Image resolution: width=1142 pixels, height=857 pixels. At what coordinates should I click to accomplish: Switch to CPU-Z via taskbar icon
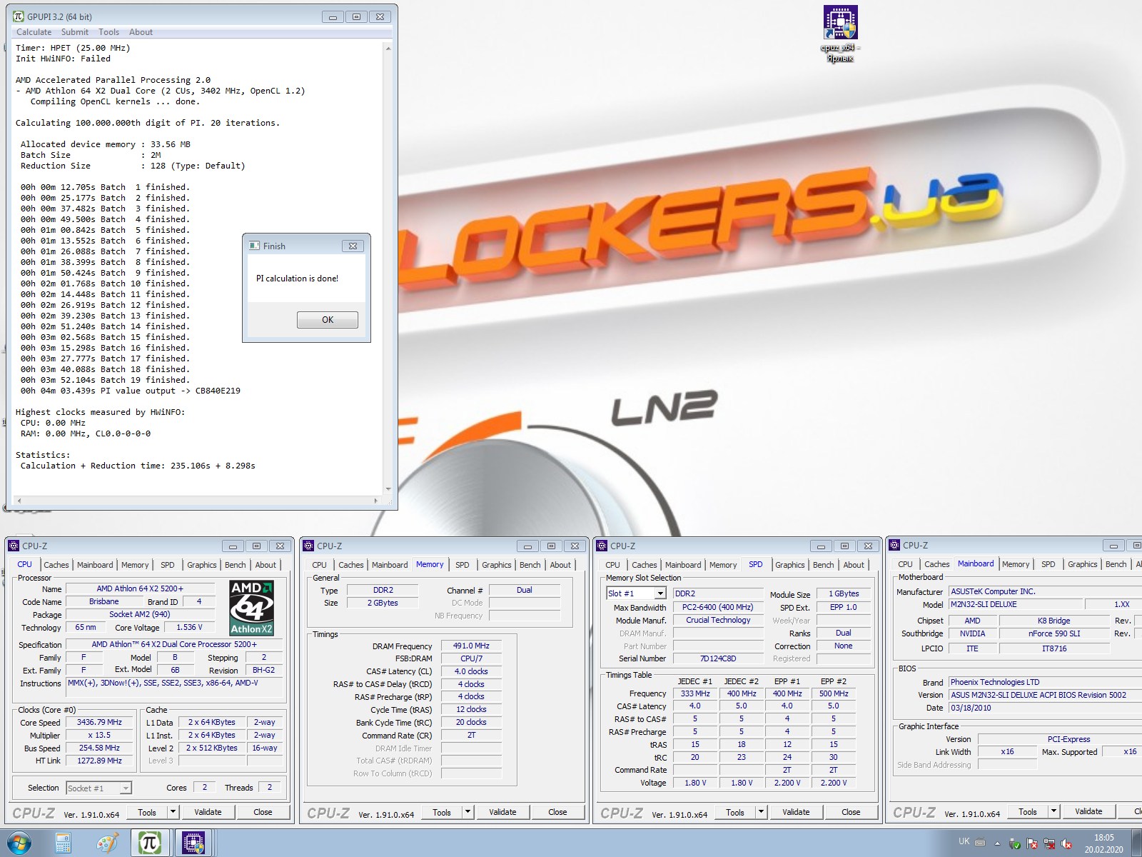click(193, 843)
